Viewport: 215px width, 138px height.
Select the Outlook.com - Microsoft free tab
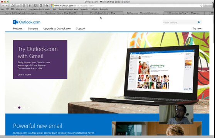143,13
